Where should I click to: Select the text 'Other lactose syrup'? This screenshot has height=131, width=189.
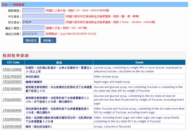pos(106,77)
